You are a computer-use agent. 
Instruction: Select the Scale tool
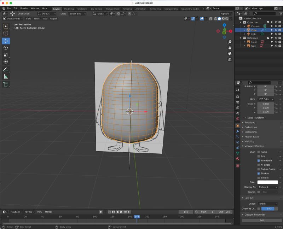click(x=5, y=55)
